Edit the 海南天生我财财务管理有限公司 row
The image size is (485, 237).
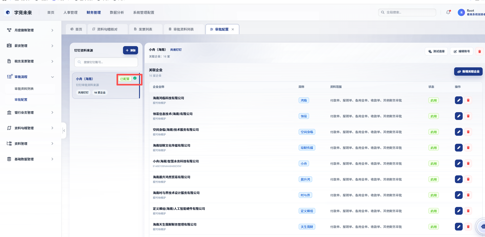point(459,227)
